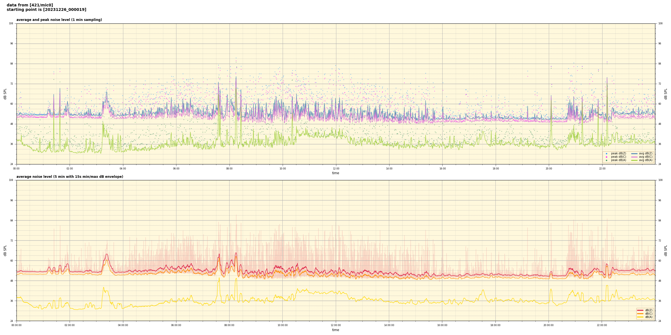Click the 08:00:00 tick label on lower chart
The height and width of the screenshot is (335, 671).
(229, 325)
